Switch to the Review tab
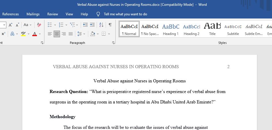The image size is (272, 130). (52, 14)
